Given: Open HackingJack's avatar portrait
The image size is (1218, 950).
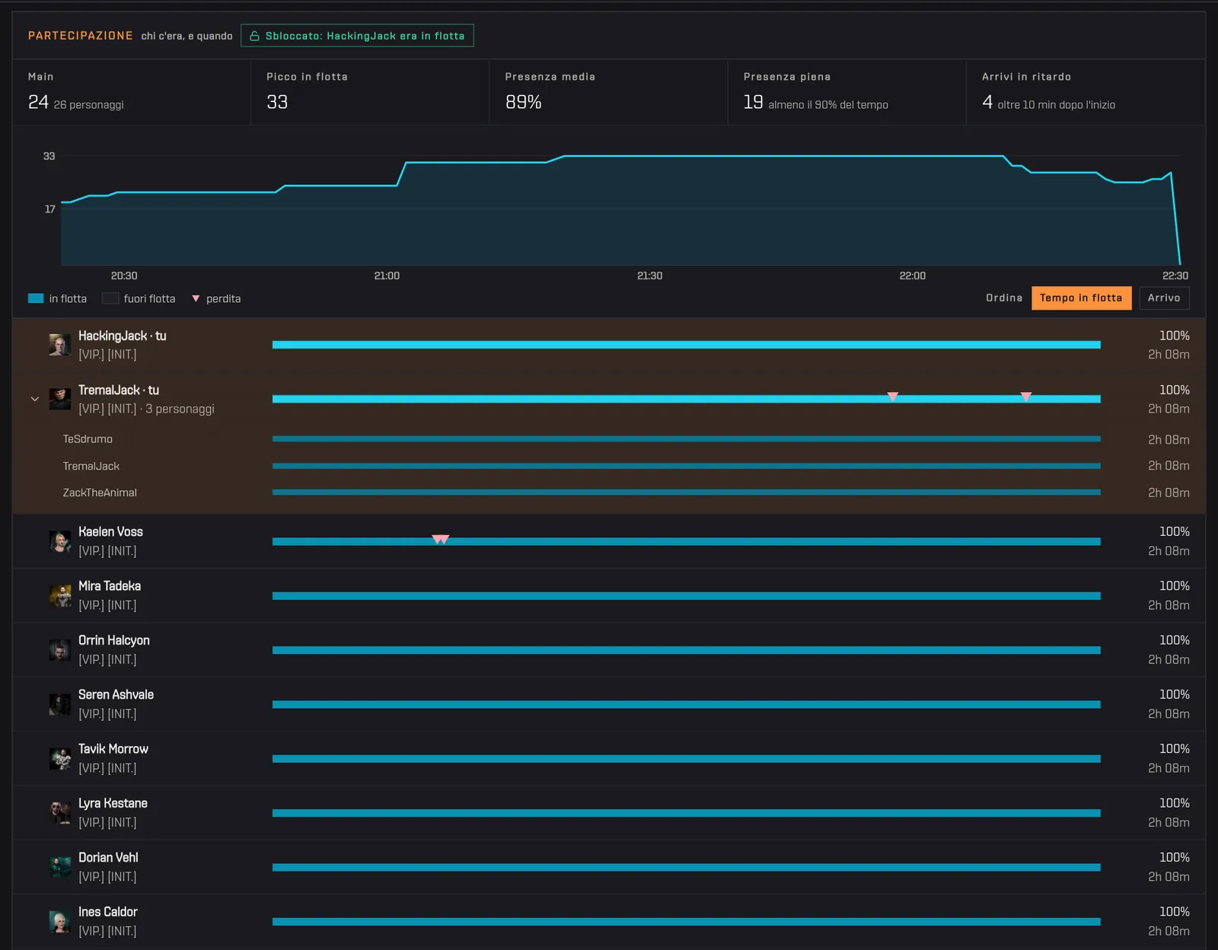Looking at the screenshot, I should tap(60, 345).
